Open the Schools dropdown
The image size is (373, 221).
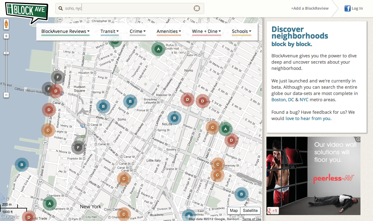point(241,31)
